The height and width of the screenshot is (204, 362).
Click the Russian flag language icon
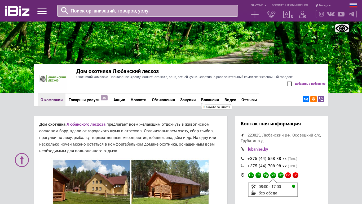[x=353, y=5]
